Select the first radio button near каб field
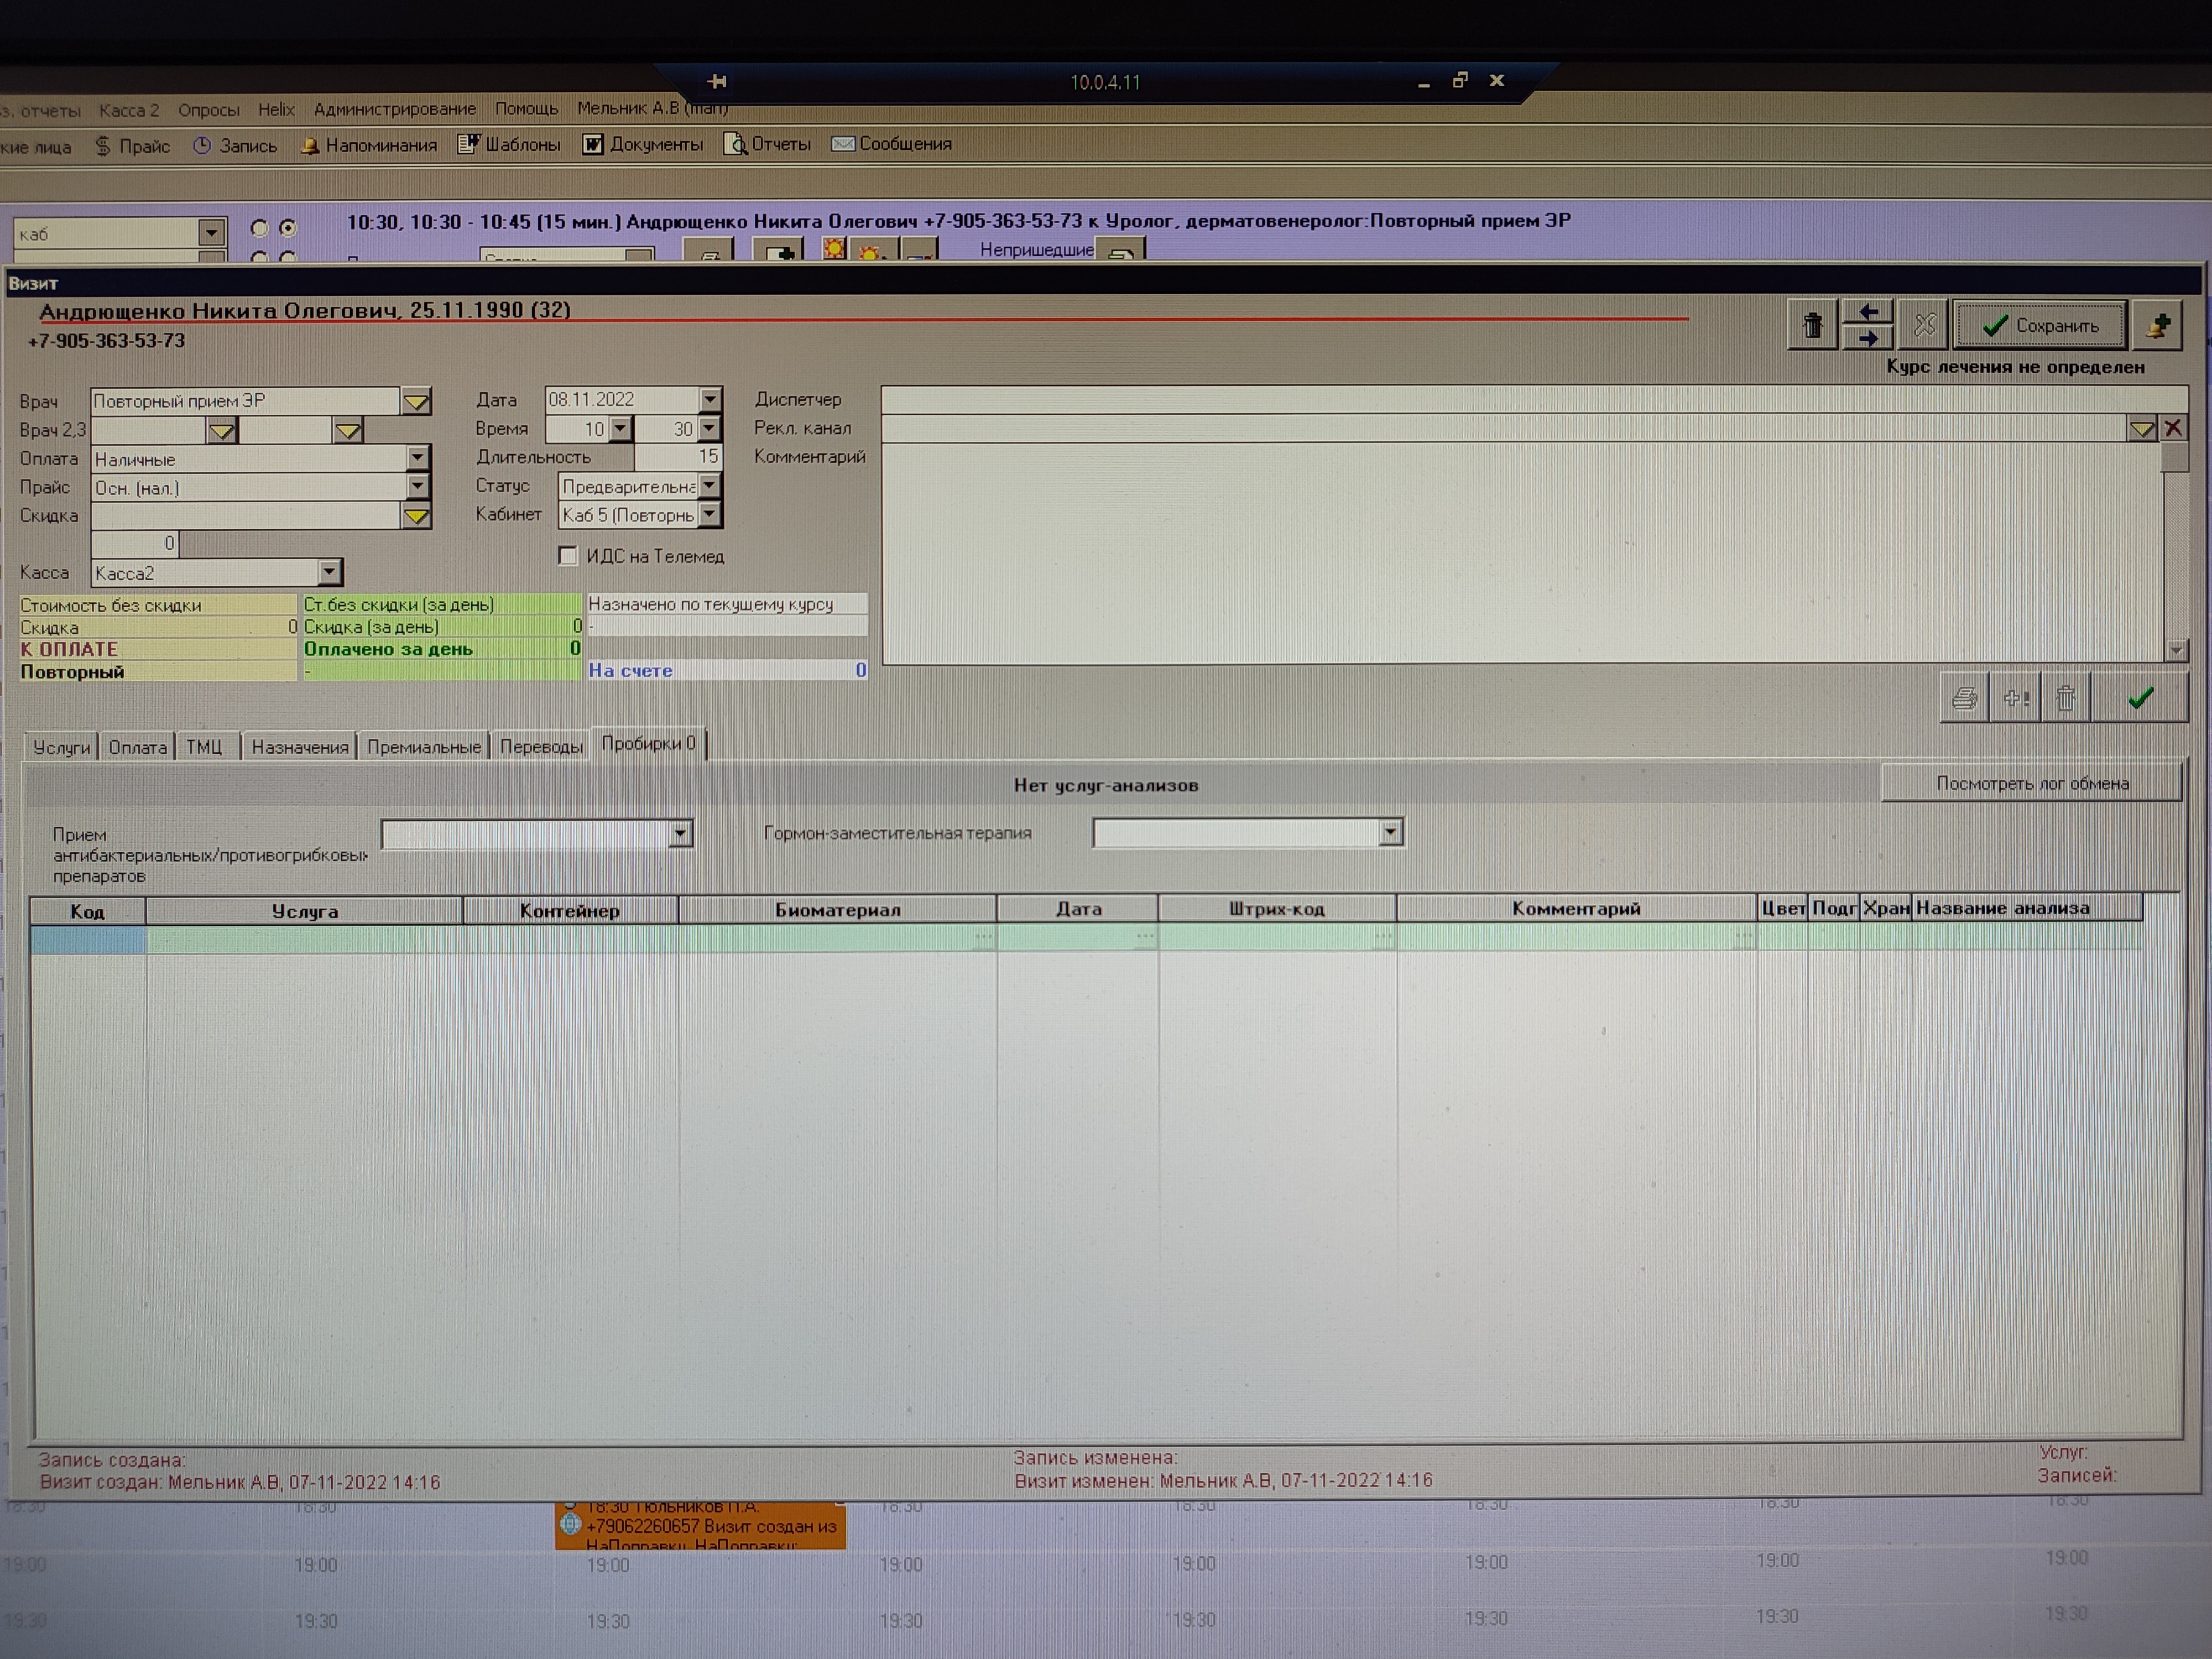This screenshot has width=2212, height=1659. (x=259, y=228)
